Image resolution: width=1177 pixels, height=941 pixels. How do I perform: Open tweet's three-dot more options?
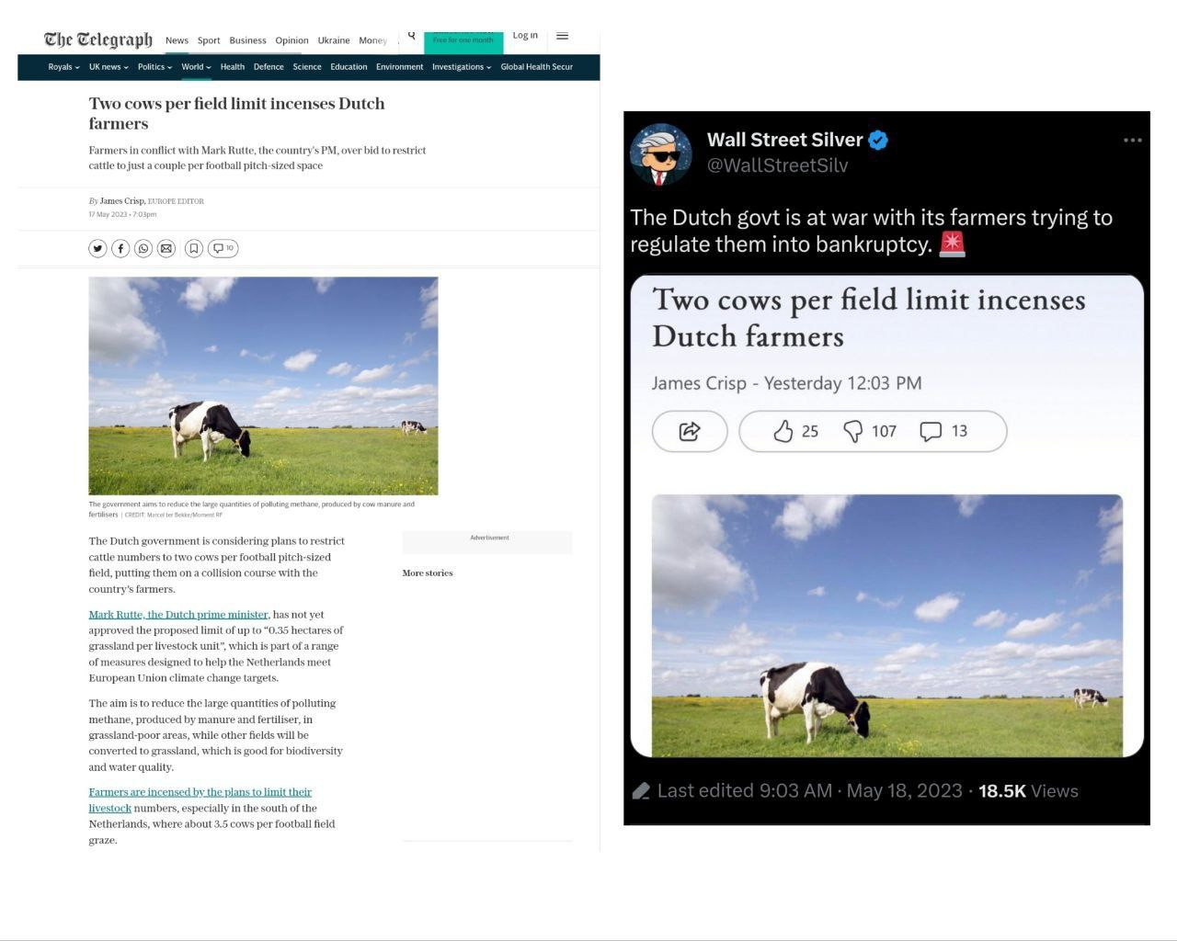click(x=1133, y=141)
